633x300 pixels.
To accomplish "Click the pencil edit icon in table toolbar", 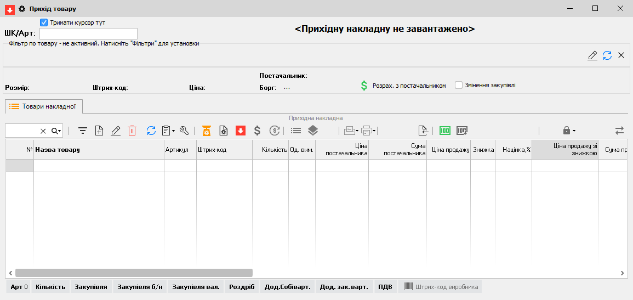I will (116, 131).
